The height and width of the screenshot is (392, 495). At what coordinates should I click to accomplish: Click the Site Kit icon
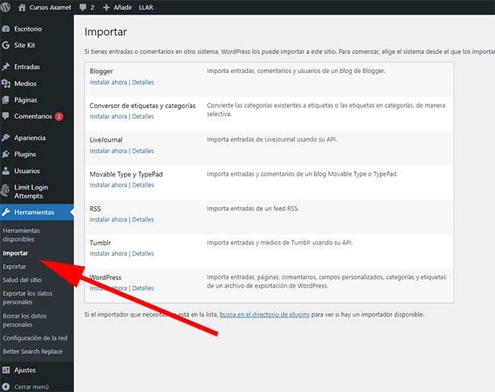(x=7, y=45)
